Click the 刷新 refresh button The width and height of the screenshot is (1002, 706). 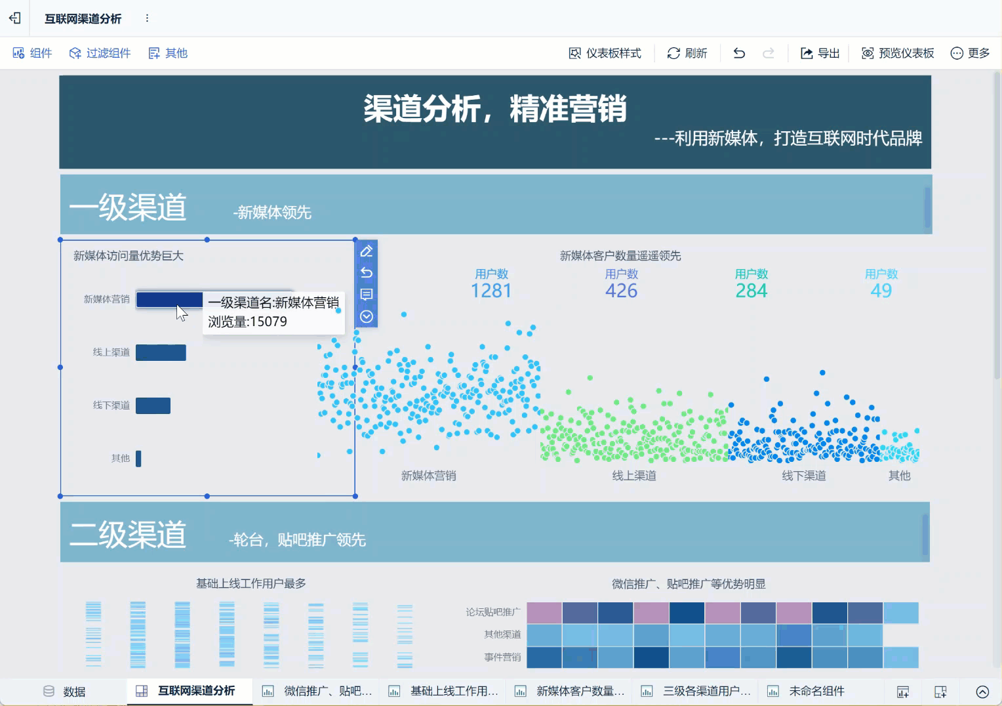pyautogui.click(x=687, y=53)
